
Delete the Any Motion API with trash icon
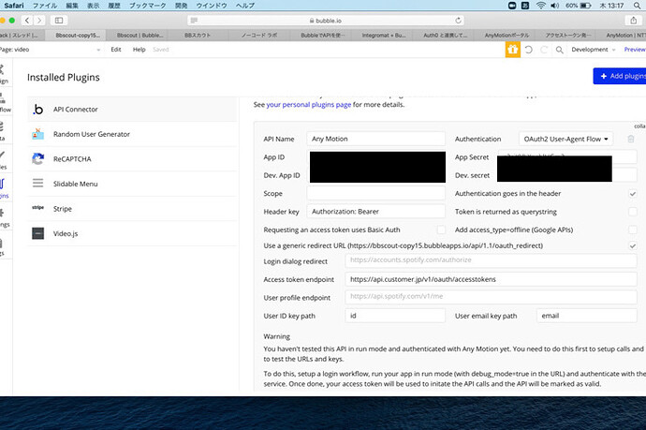(x=630, y=139)
